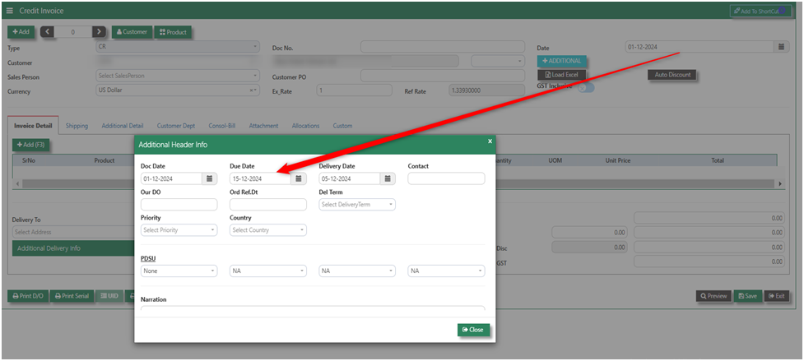
Task: Clear the US Dollar currency selection
Action: pos(251,90)
